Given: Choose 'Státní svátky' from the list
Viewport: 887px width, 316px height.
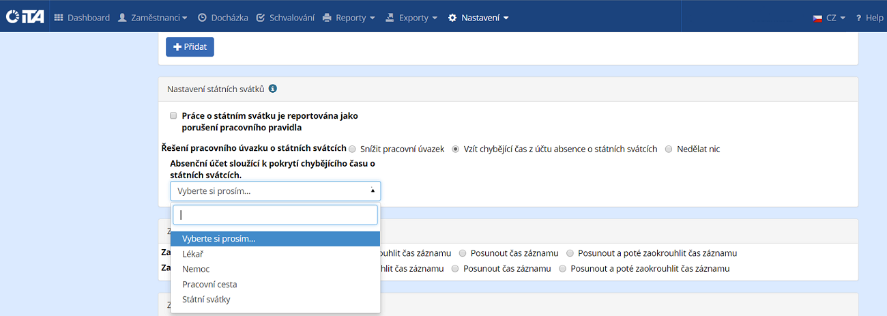Looking at the screenshot, I should tap(206, 300).
